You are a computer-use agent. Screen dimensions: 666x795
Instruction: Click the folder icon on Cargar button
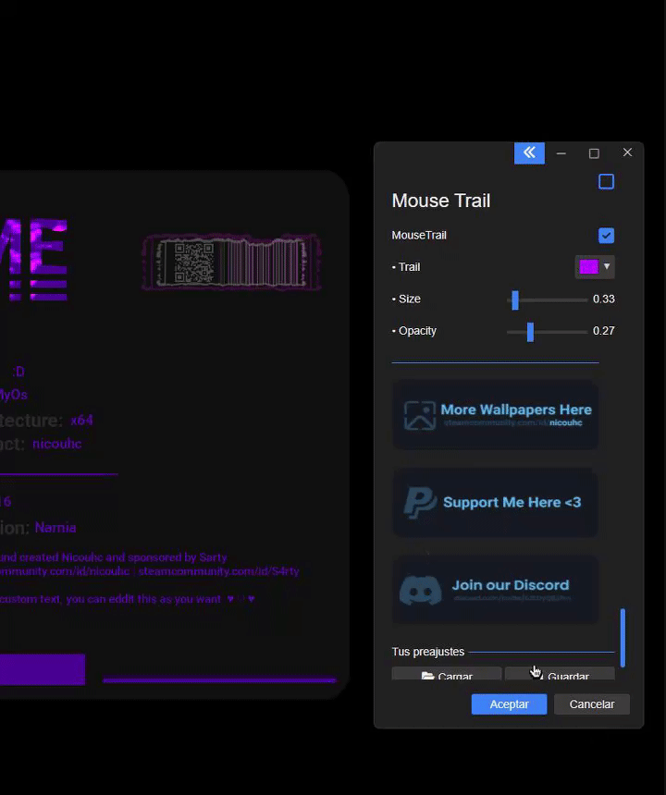pyautogui.click(x=427, y=676)
